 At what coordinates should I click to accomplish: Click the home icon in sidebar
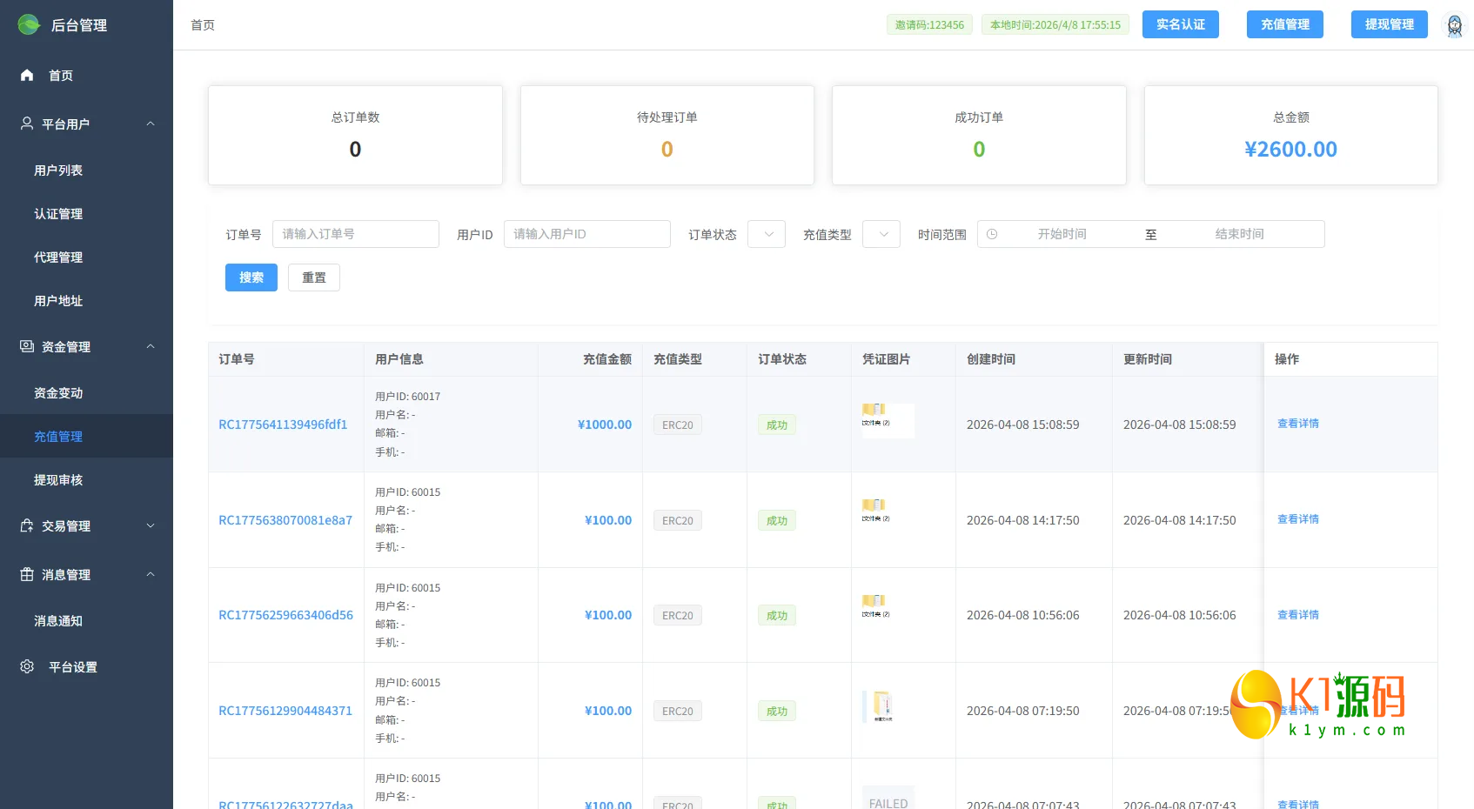(x=27, y=75)
